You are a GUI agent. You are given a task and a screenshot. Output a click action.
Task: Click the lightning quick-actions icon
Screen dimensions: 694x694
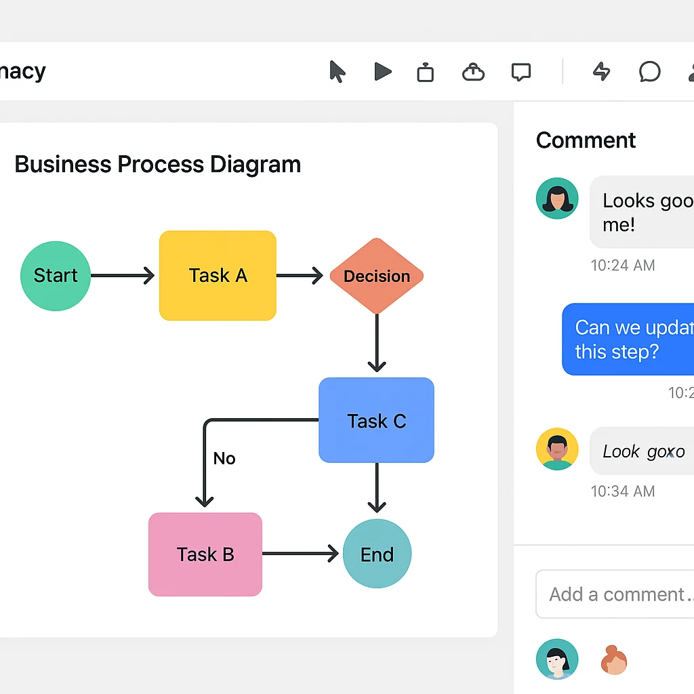[x=600, y=72]
